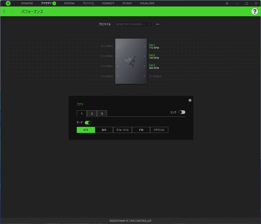Viewport: 261px width, 224px height.
Task: Click the green accessory count badge
Action: (x=54, y=3)
